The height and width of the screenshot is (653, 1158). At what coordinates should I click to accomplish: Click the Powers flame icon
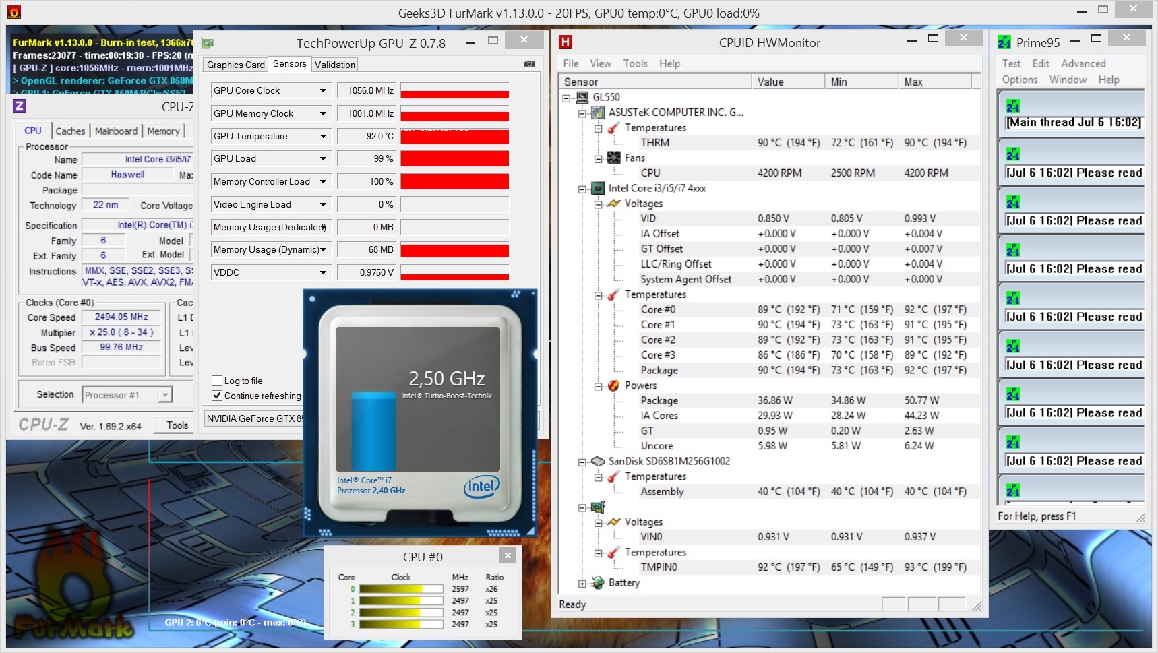pos(614,385)
